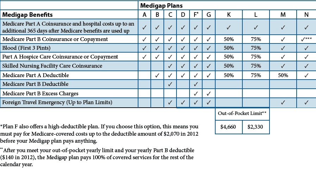
Task: Click the $4,660 out-of-pocket limit cell
Action: [229, 127]
